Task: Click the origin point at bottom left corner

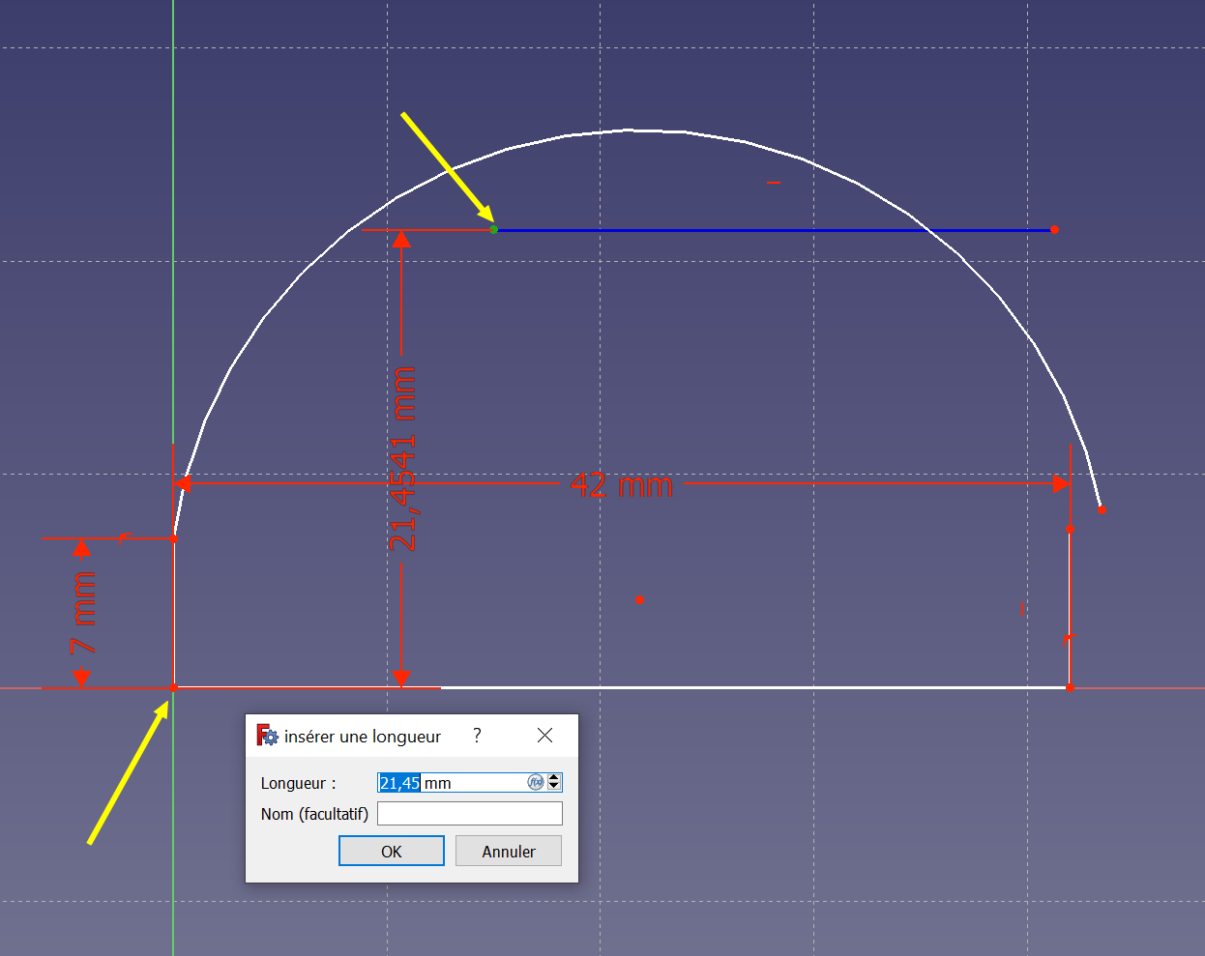Action: (x=174, y=687)
